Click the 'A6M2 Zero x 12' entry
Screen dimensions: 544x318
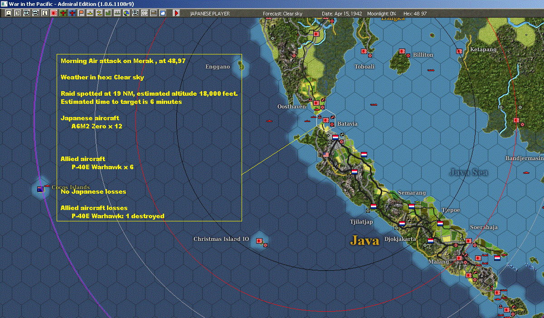tap(97, 126)
